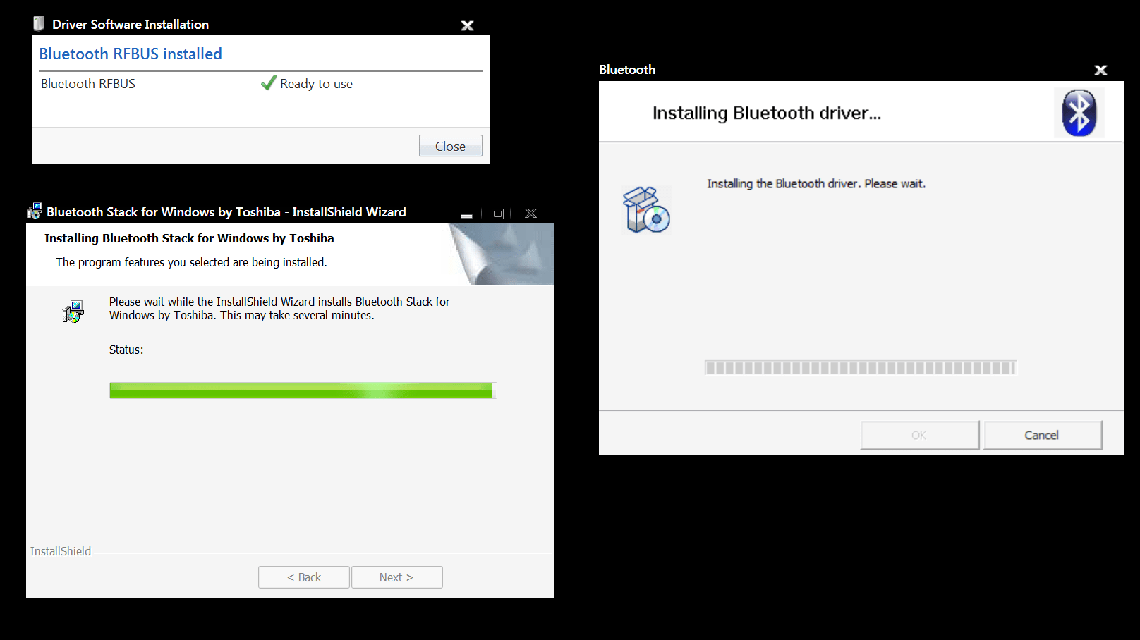Click the Next button in InstallShield
Screen dimensions: 1140x640
tap(397, 577)
